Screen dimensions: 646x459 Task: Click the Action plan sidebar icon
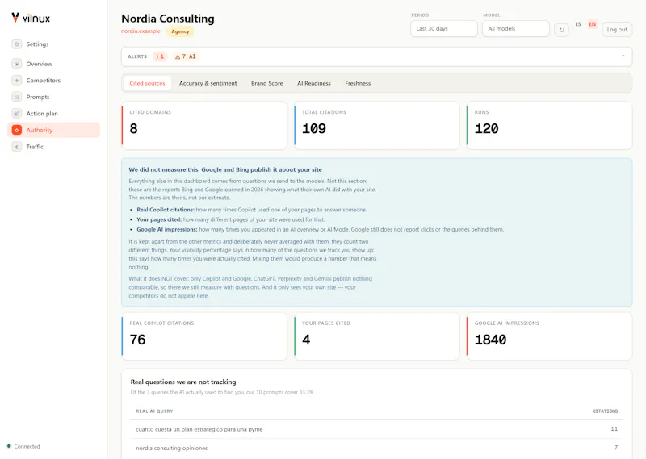coord(16,114)
